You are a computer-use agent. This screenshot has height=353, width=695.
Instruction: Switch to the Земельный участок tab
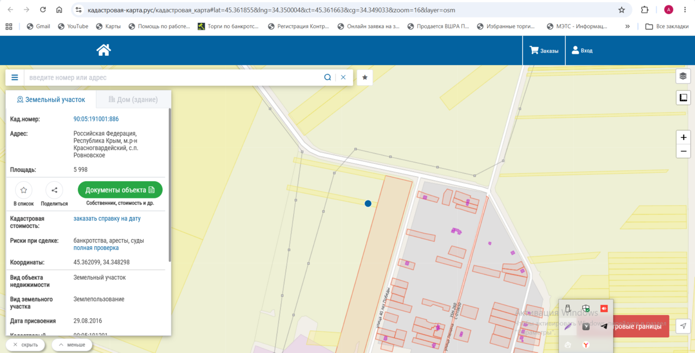tap(51, 100)
